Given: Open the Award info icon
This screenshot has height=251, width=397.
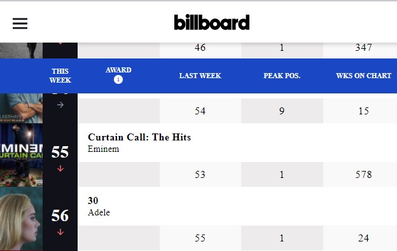Looking at the screenshot, I should (x=118, y=79).
